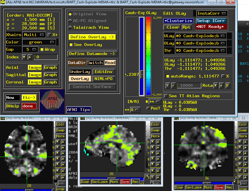The width and height of the screenshot is (249, 191).
Task: Click Rota down arrow button
Action: (x=215, y=86)
